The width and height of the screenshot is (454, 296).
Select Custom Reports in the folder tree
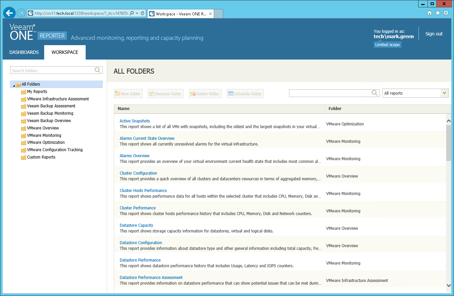pyautogui.click(x=41, y=157)
